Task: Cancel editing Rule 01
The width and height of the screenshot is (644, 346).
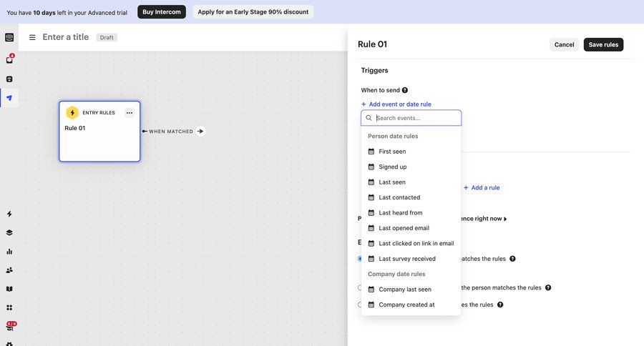Action: (565, 45)
